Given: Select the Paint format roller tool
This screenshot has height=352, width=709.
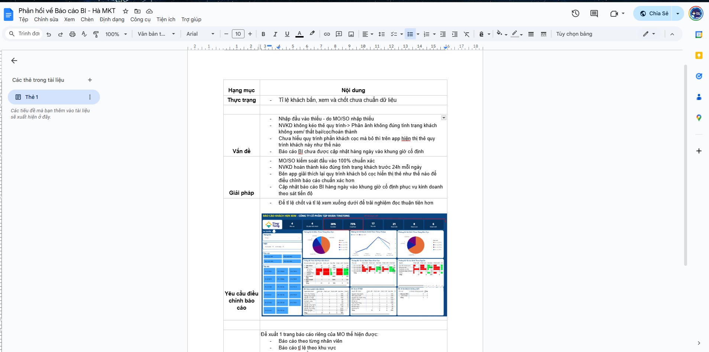Looking at the screenshot, I should pyautogui.click(x=96, y=34).
